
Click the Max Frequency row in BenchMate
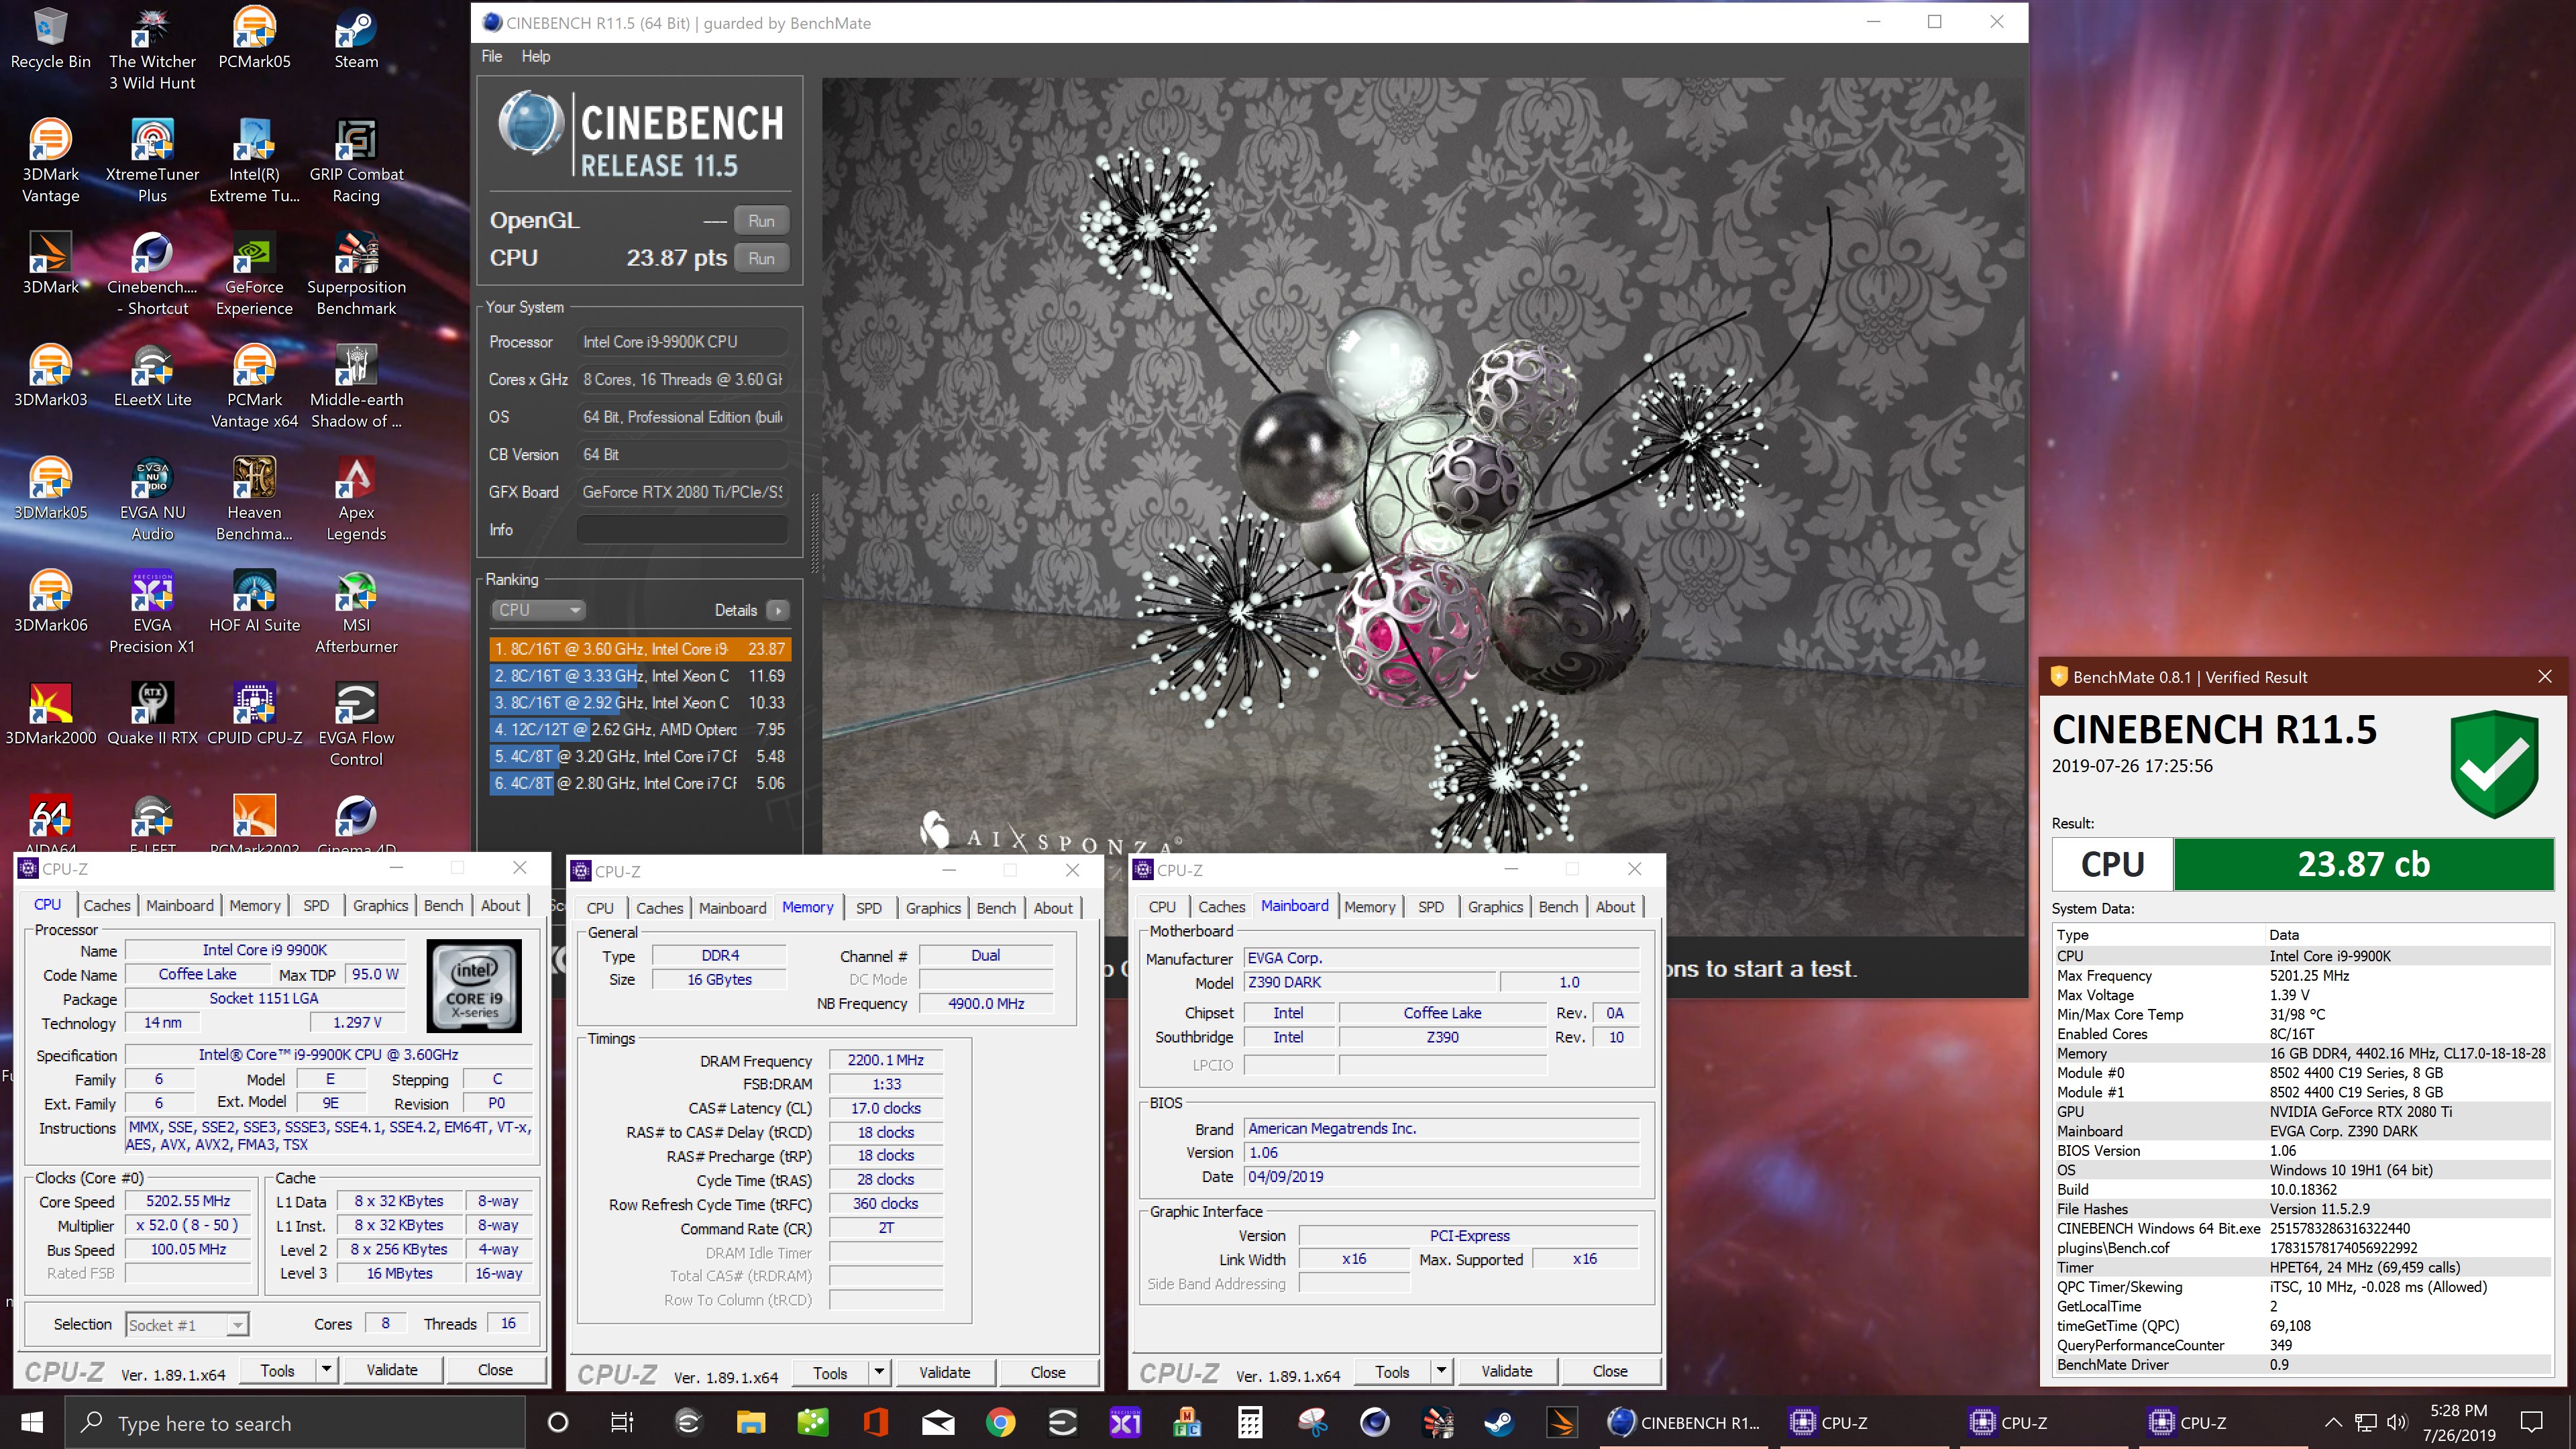2302,975
